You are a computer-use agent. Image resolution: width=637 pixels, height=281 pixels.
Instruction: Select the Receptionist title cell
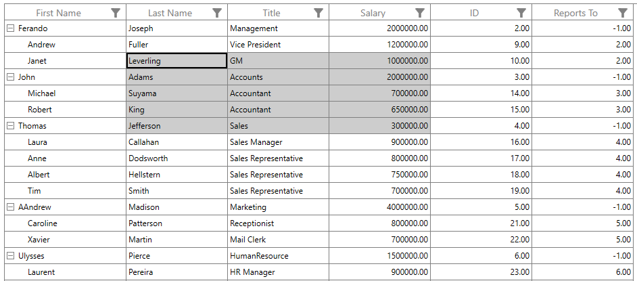[279, 223]
